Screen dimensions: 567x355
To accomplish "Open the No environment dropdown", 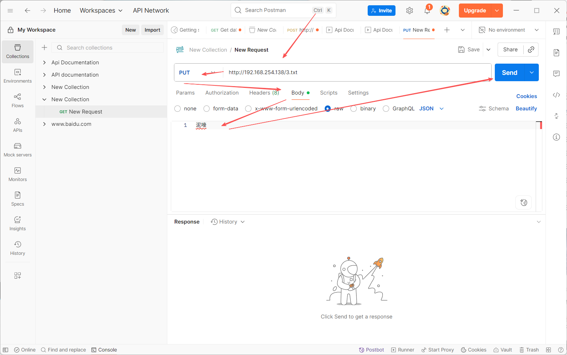I will 509,30.
